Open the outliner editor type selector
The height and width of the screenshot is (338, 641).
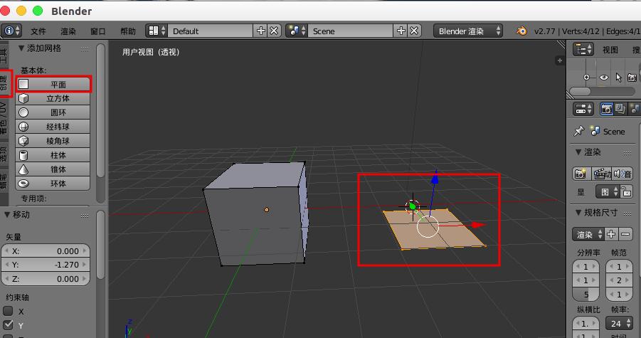[583, 49]
